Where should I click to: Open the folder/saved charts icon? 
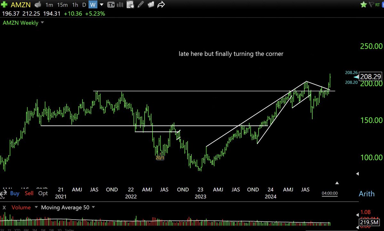(150, 5)
